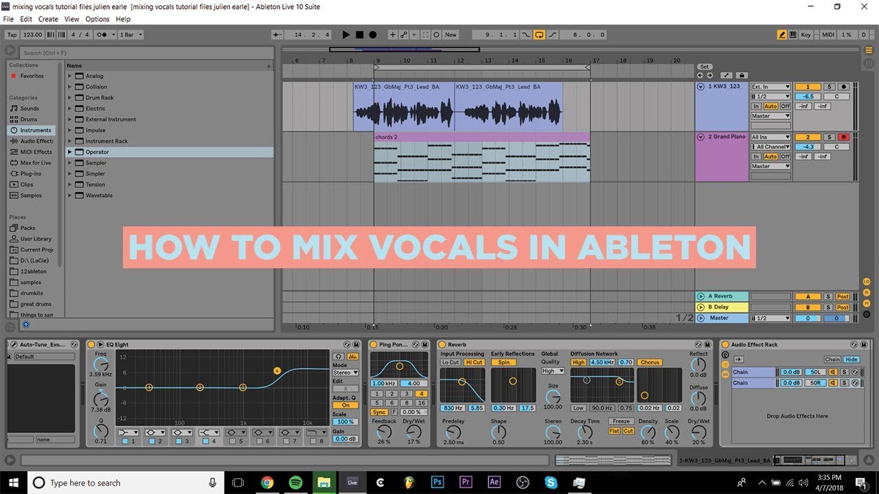Go to previous locator arrow

(700, 75)
